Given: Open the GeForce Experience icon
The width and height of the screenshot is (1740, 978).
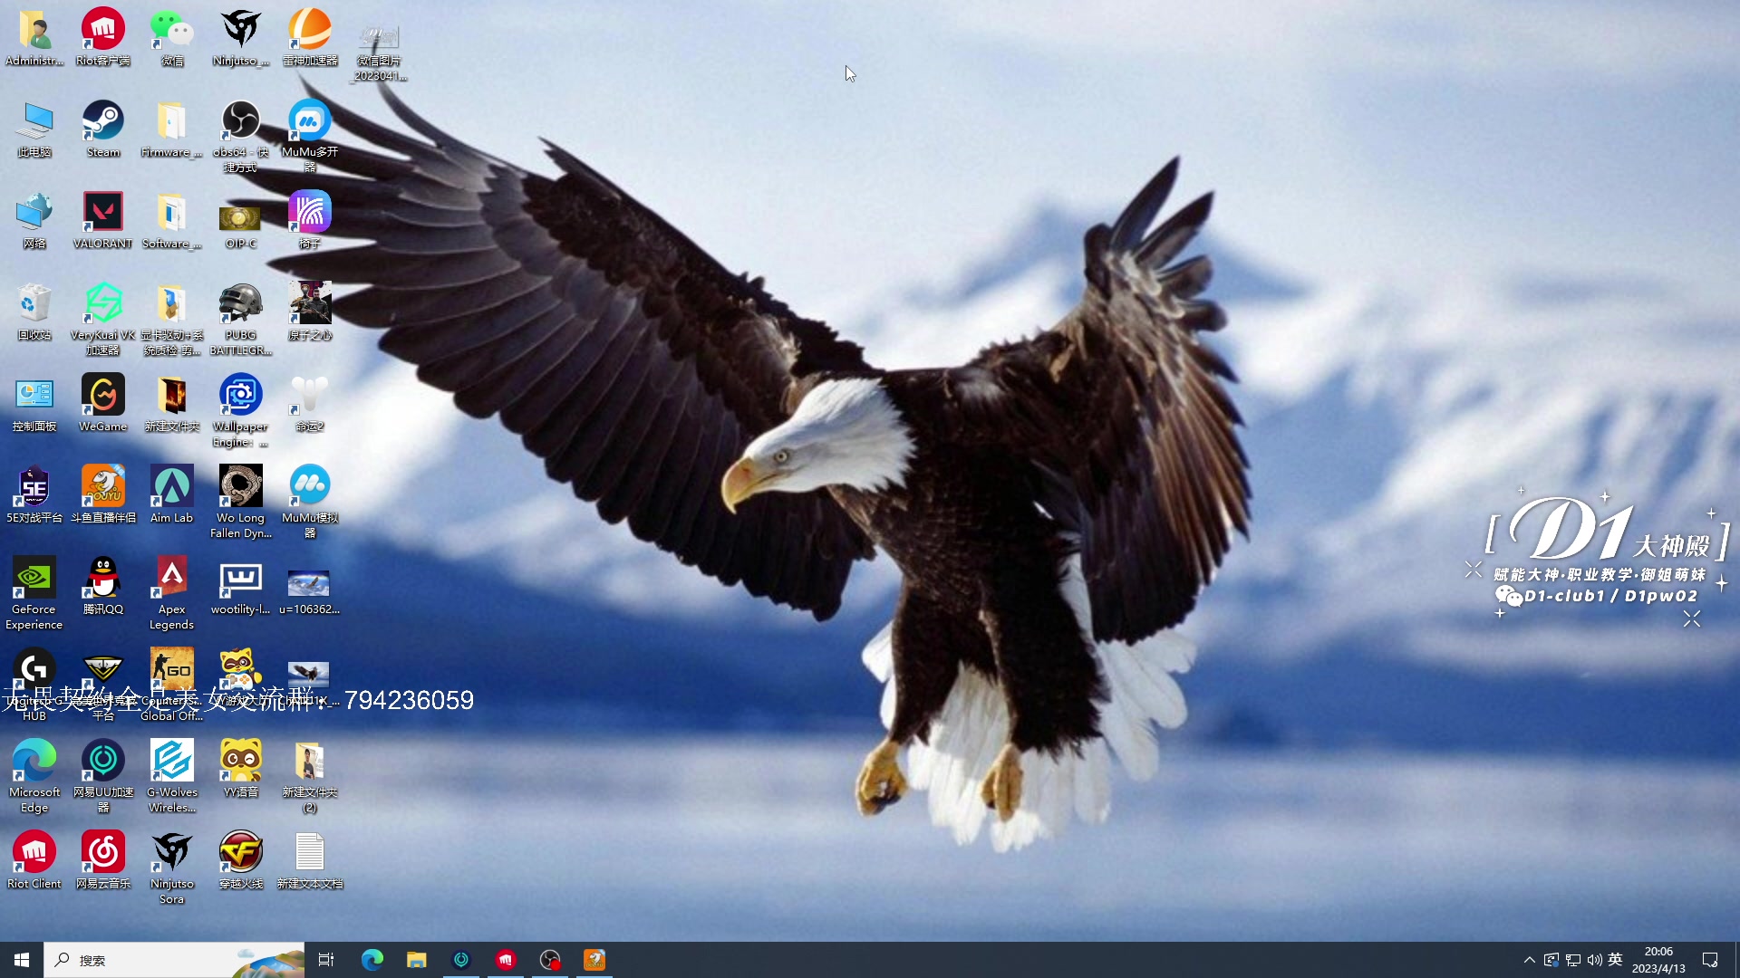Looking at the screenshot, I should (x=34, y=579).
